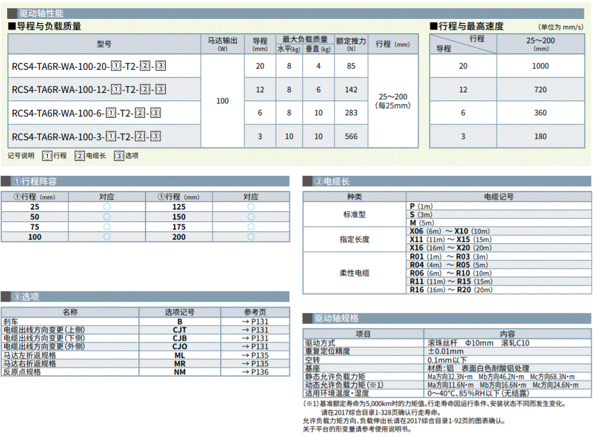Select stroke value '25' in the stroke lineup

[x=34, y=207]
